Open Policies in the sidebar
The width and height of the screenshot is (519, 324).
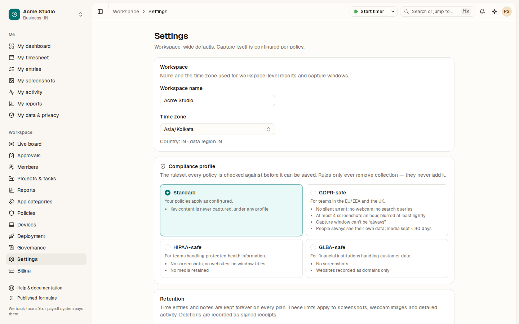(x=46, y=213)
